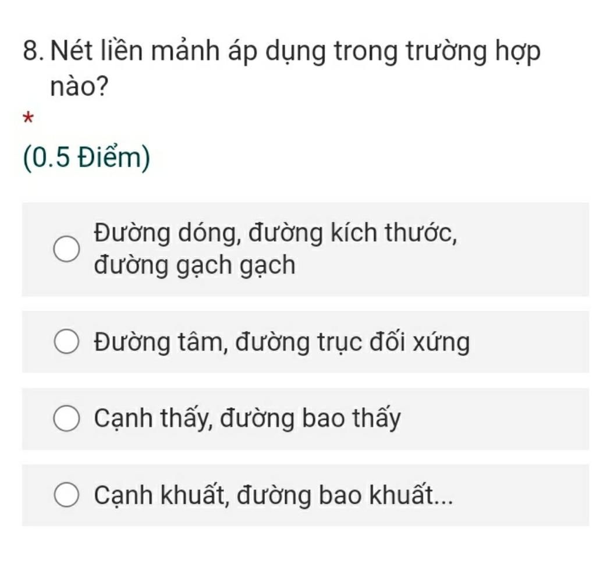Click the answer text "Đường dóng, đường kích thước,"
Image resolution: width=596 pixels, height=571 pixels.
pyautogui.click(x=275, y=233)
